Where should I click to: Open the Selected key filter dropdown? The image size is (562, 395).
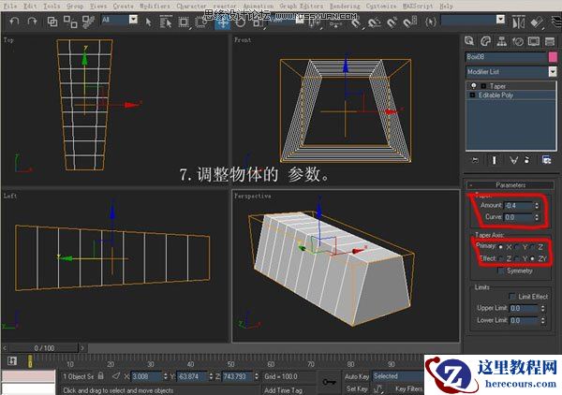(x=398, y=376)
